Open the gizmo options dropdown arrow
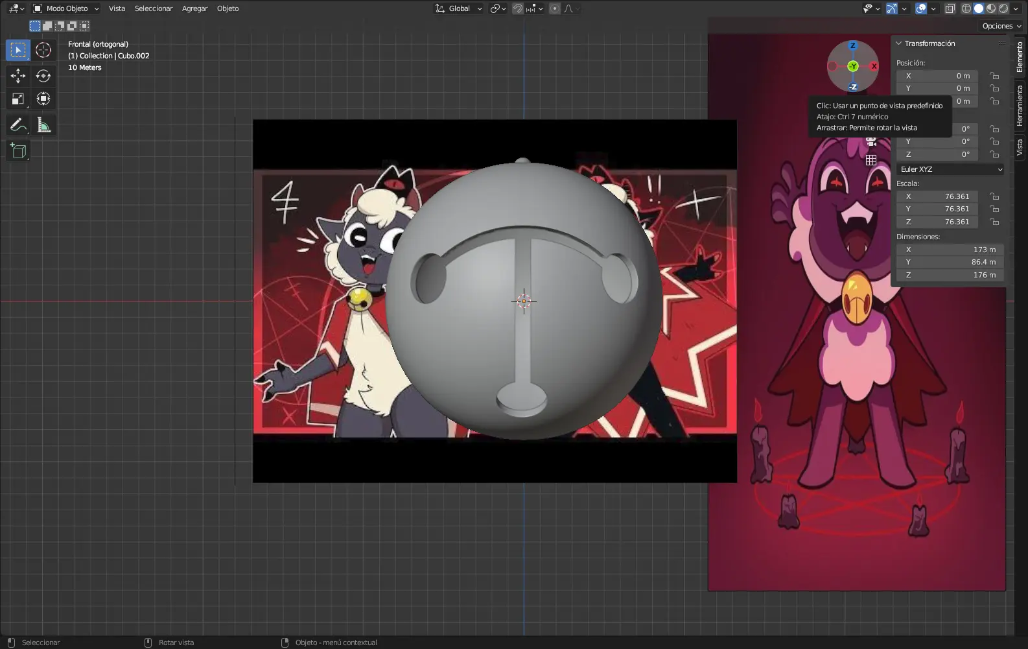The width and height of the screenshot is (1028, 649). tap(904, 8)
